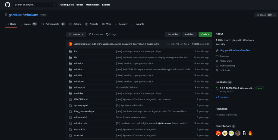The height and width of the screenshot is (140, 278).
Task: Click Pull requests in top navigation
Action: (67, 5)
